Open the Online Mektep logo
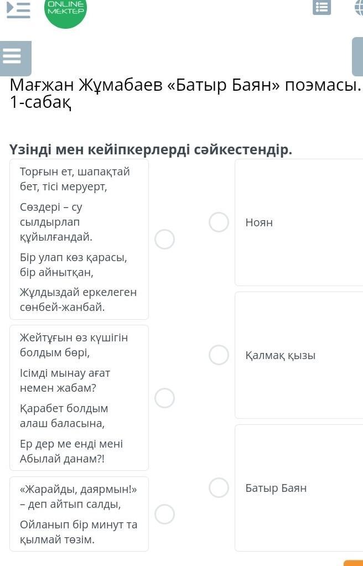Screen dimensions: 363x566 tap(65, 11)
